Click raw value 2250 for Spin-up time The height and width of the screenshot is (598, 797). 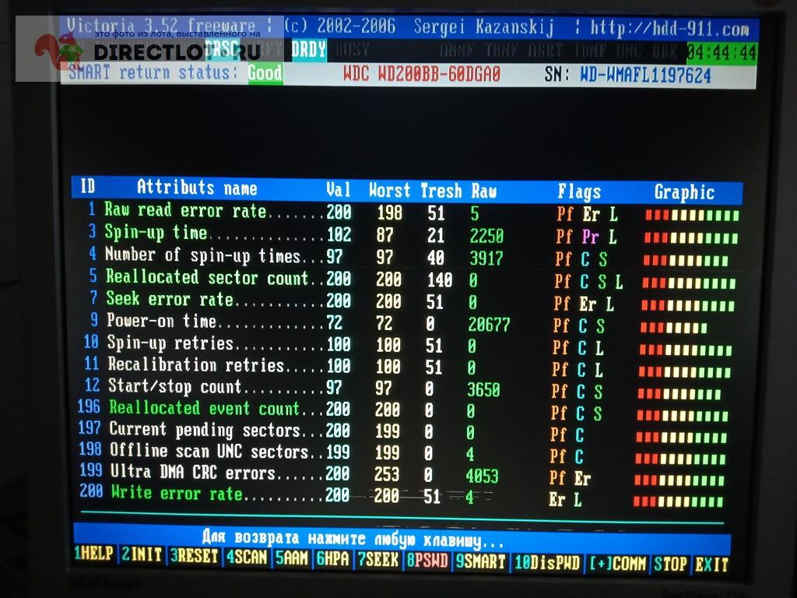click(486, 236)
